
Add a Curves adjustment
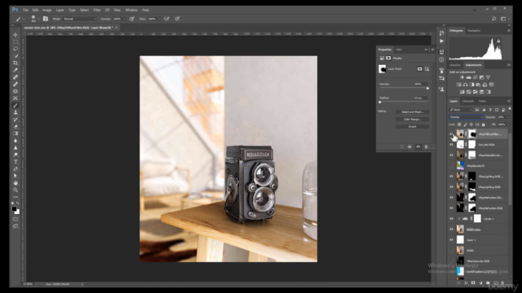coord(475,77)
